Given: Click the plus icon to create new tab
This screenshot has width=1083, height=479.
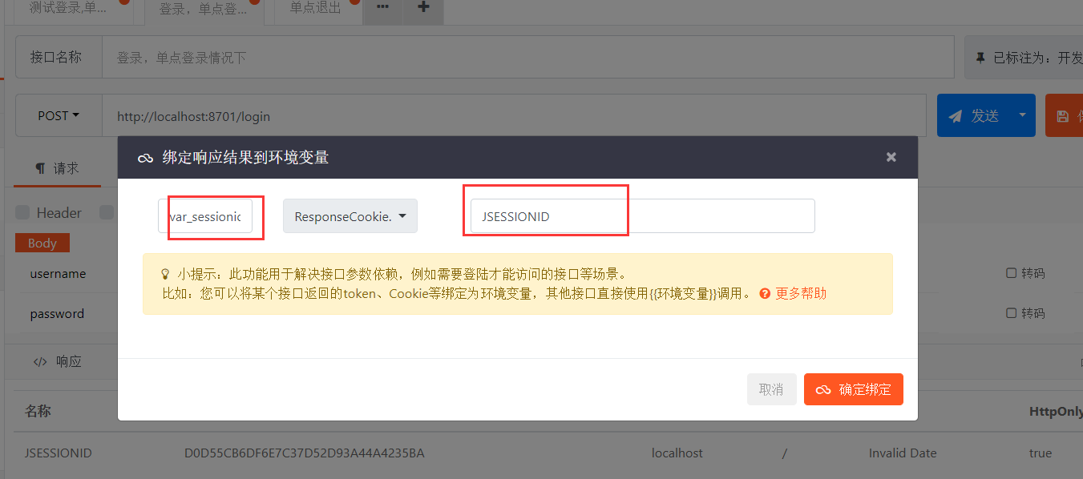Looking at the screenshot, I should pyautogui.click(x=422, y=9).
